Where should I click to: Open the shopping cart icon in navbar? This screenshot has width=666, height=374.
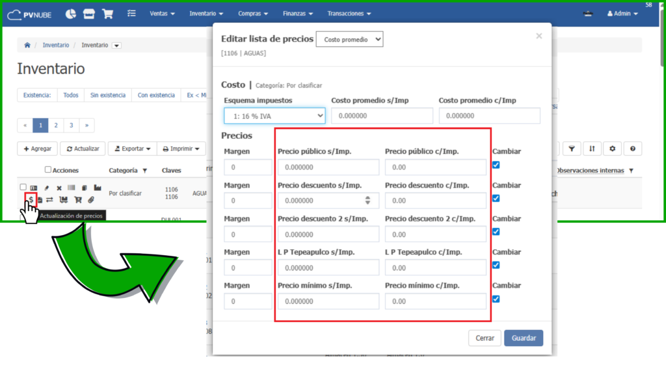[108, 14]
